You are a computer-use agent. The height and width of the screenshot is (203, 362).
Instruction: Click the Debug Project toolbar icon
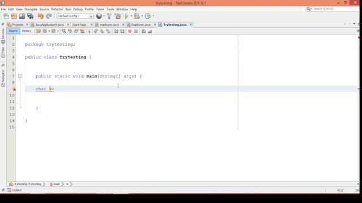tap(137, 16)
